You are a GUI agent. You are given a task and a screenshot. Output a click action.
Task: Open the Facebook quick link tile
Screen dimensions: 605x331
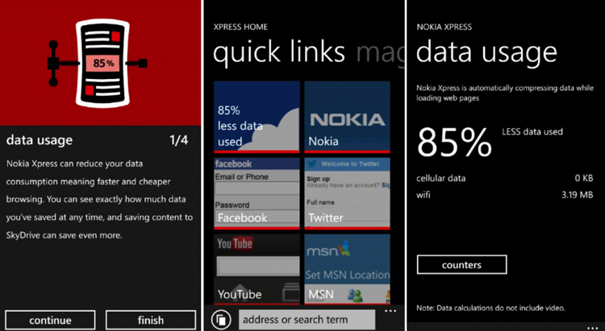[257, 192]
